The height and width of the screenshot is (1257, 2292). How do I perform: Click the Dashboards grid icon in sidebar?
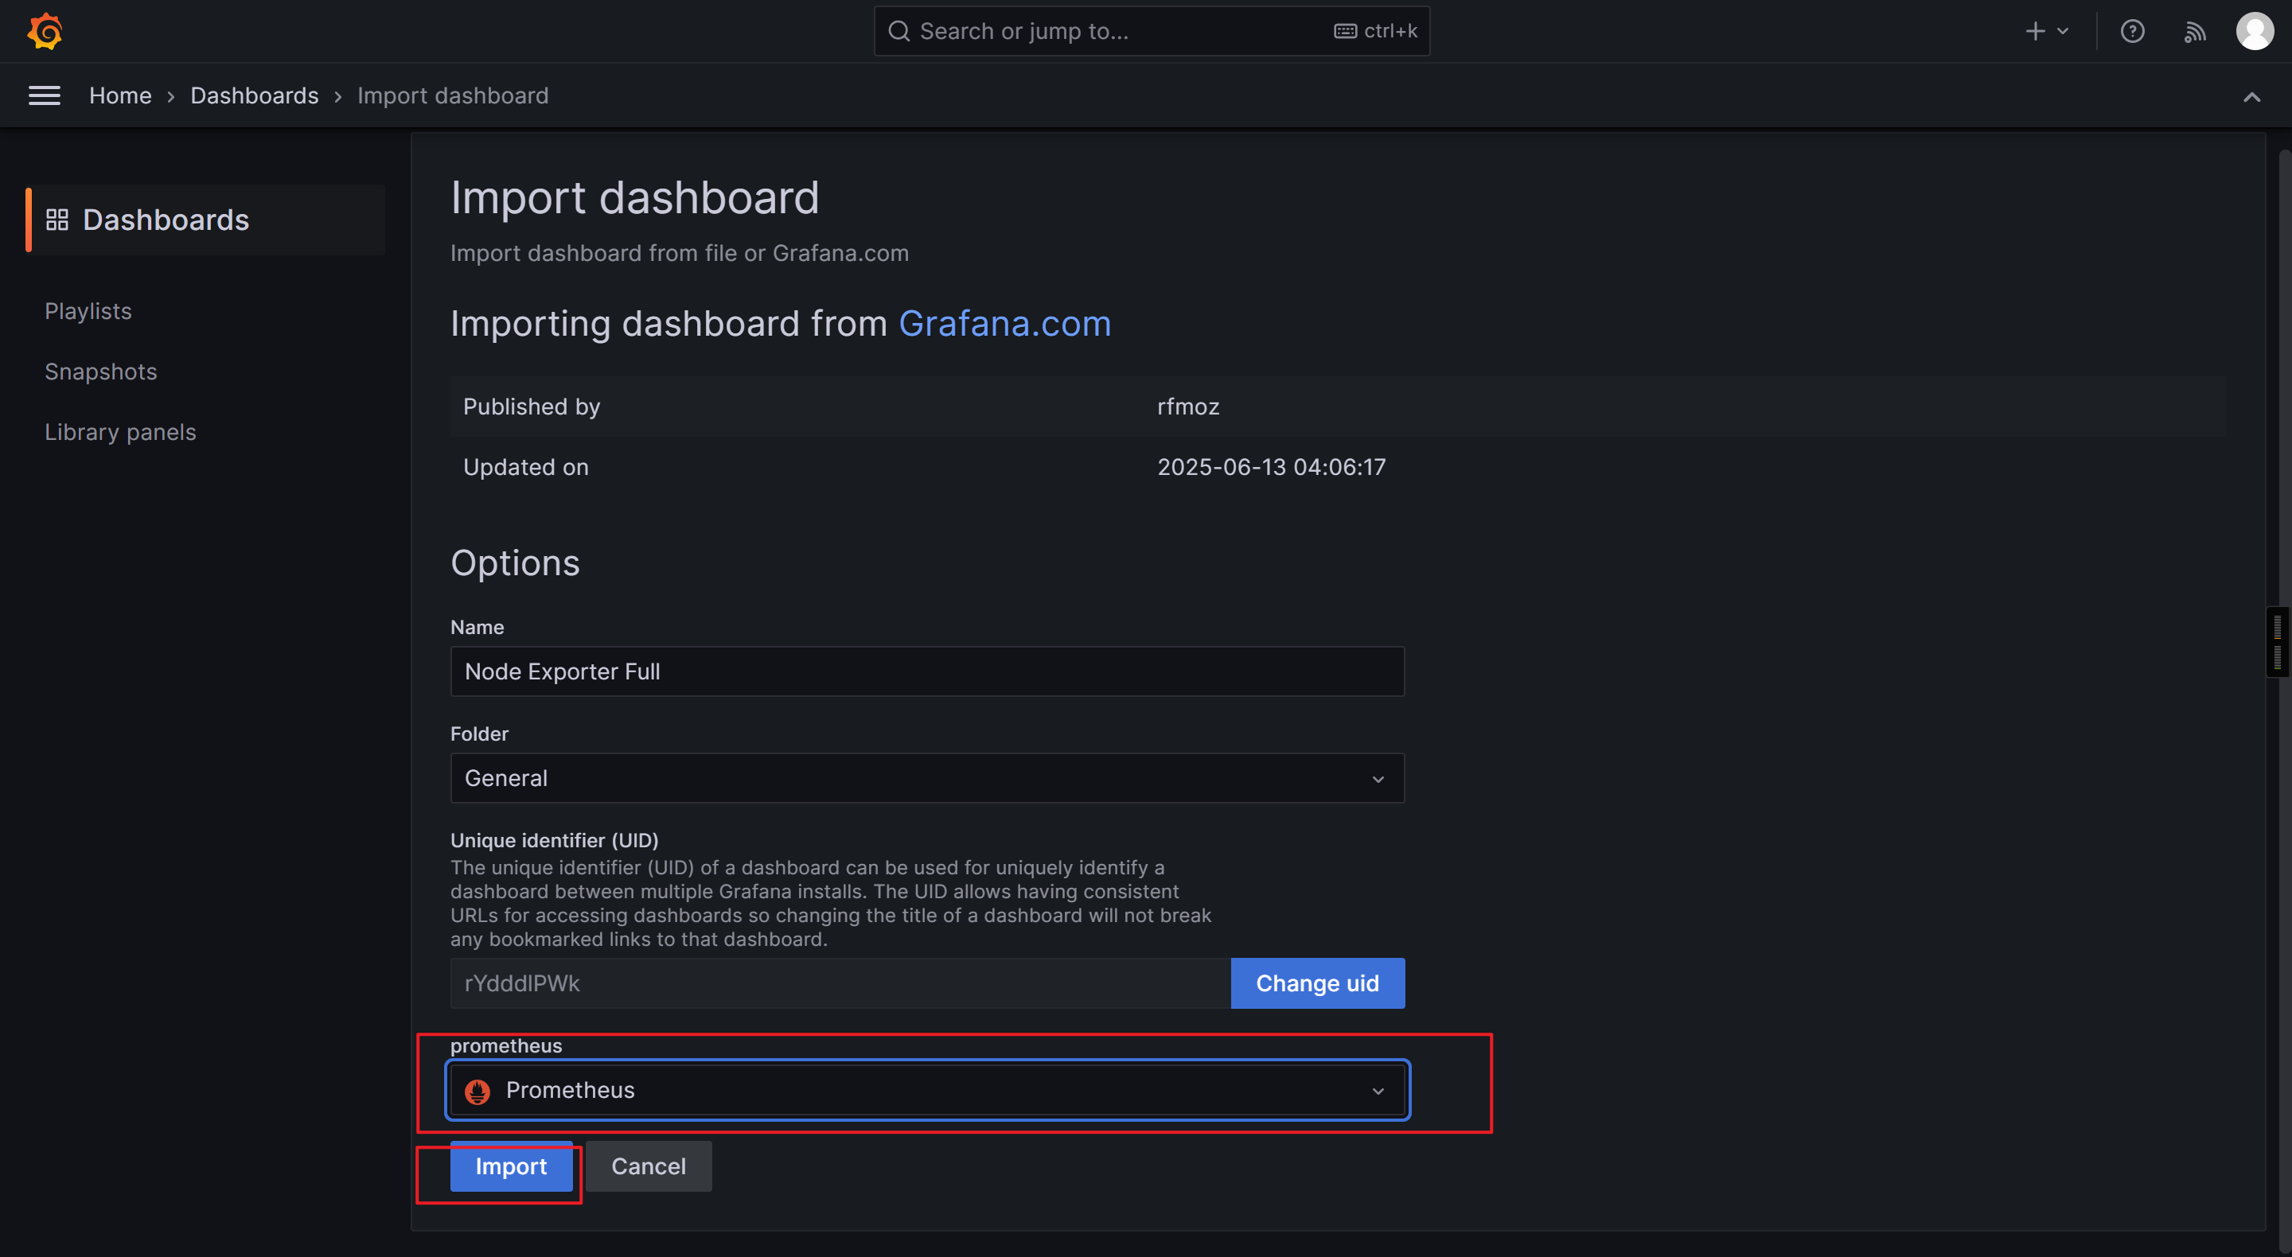point(57,220)
